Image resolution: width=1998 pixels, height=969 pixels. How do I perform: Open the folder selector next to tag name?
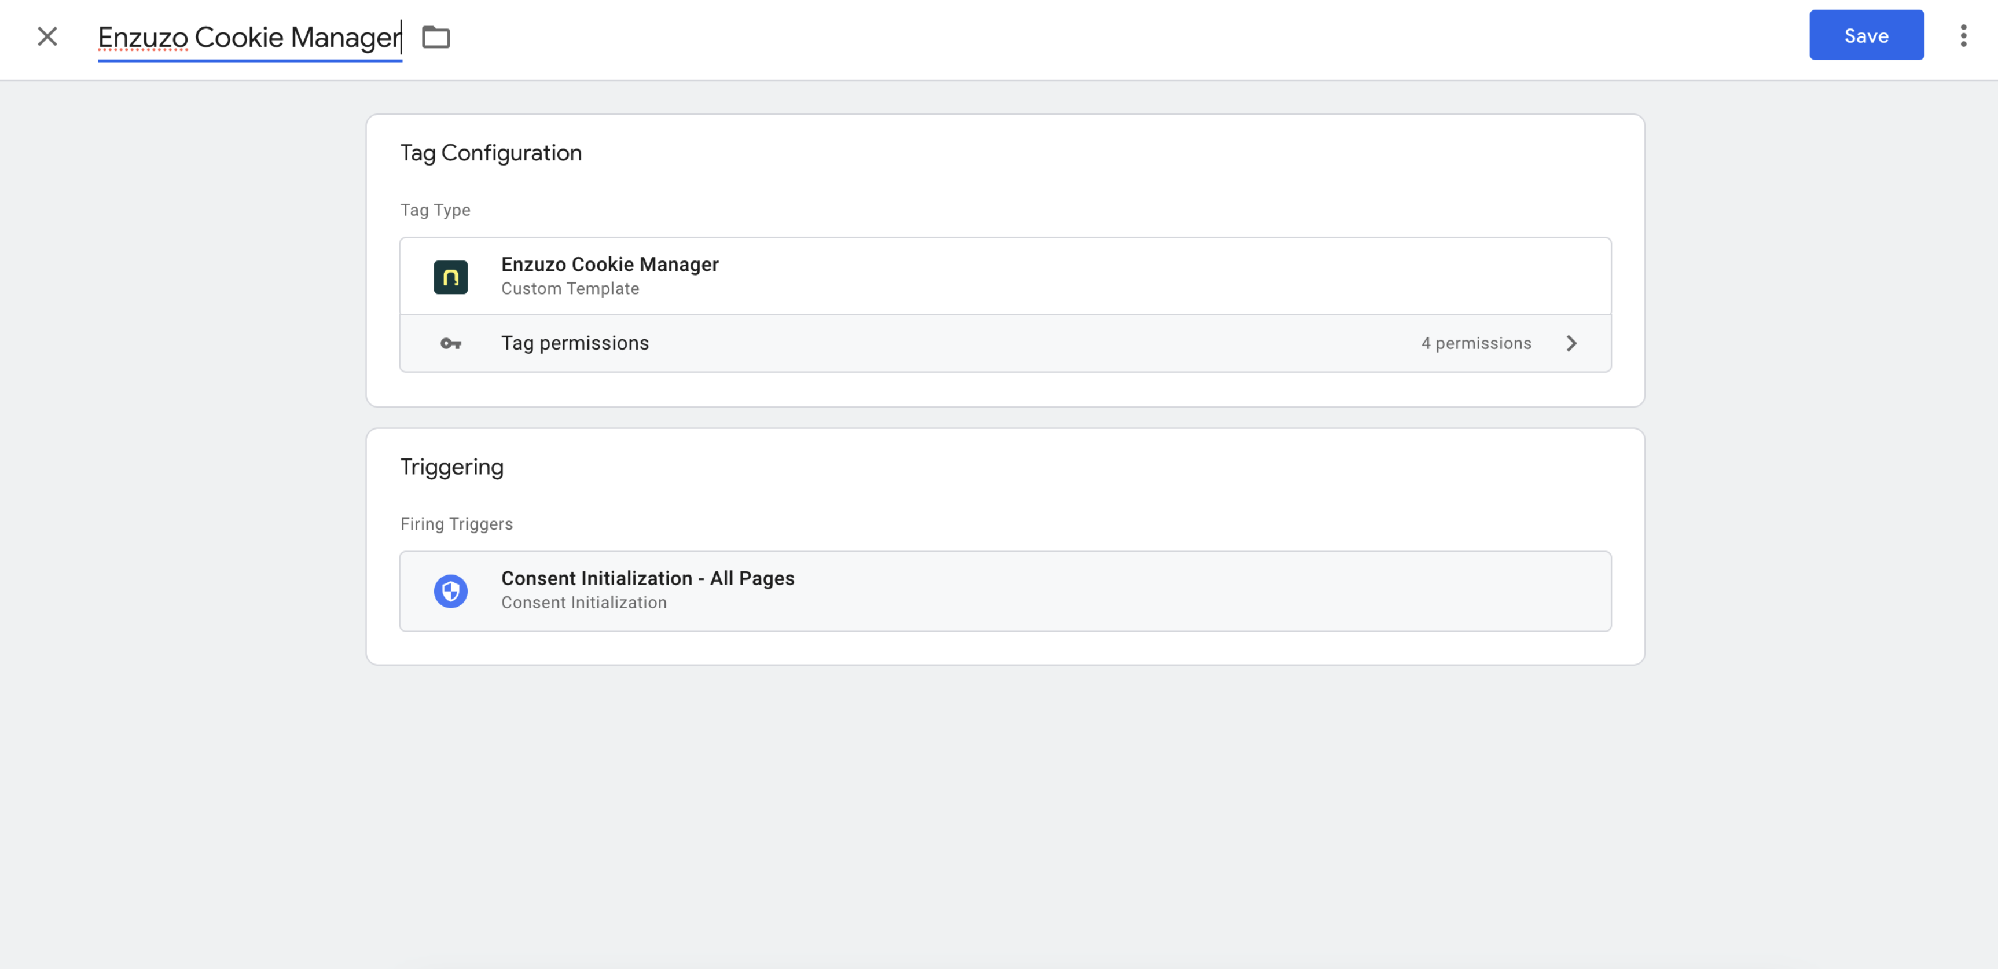click(x=436, y=36)
